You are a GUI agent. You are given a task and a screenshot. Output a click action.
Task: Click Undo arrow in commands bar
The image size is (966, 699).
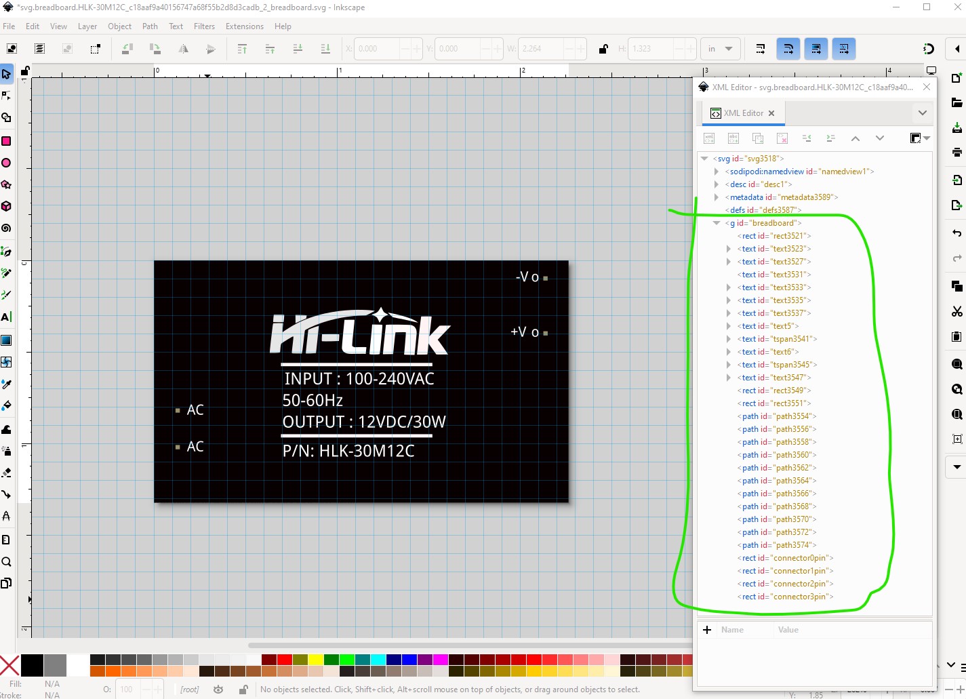(957, 233)
